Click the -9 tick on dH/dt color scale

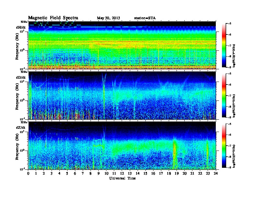pos(230,67)
